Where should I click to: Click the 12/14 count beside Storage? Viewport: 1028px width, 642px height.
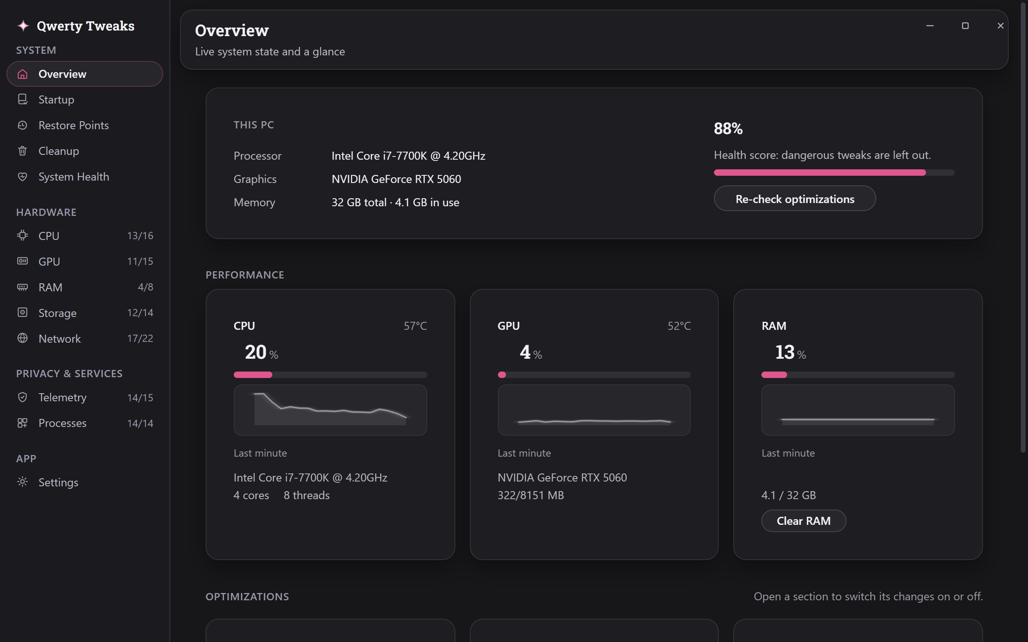(x=140, y=313)
